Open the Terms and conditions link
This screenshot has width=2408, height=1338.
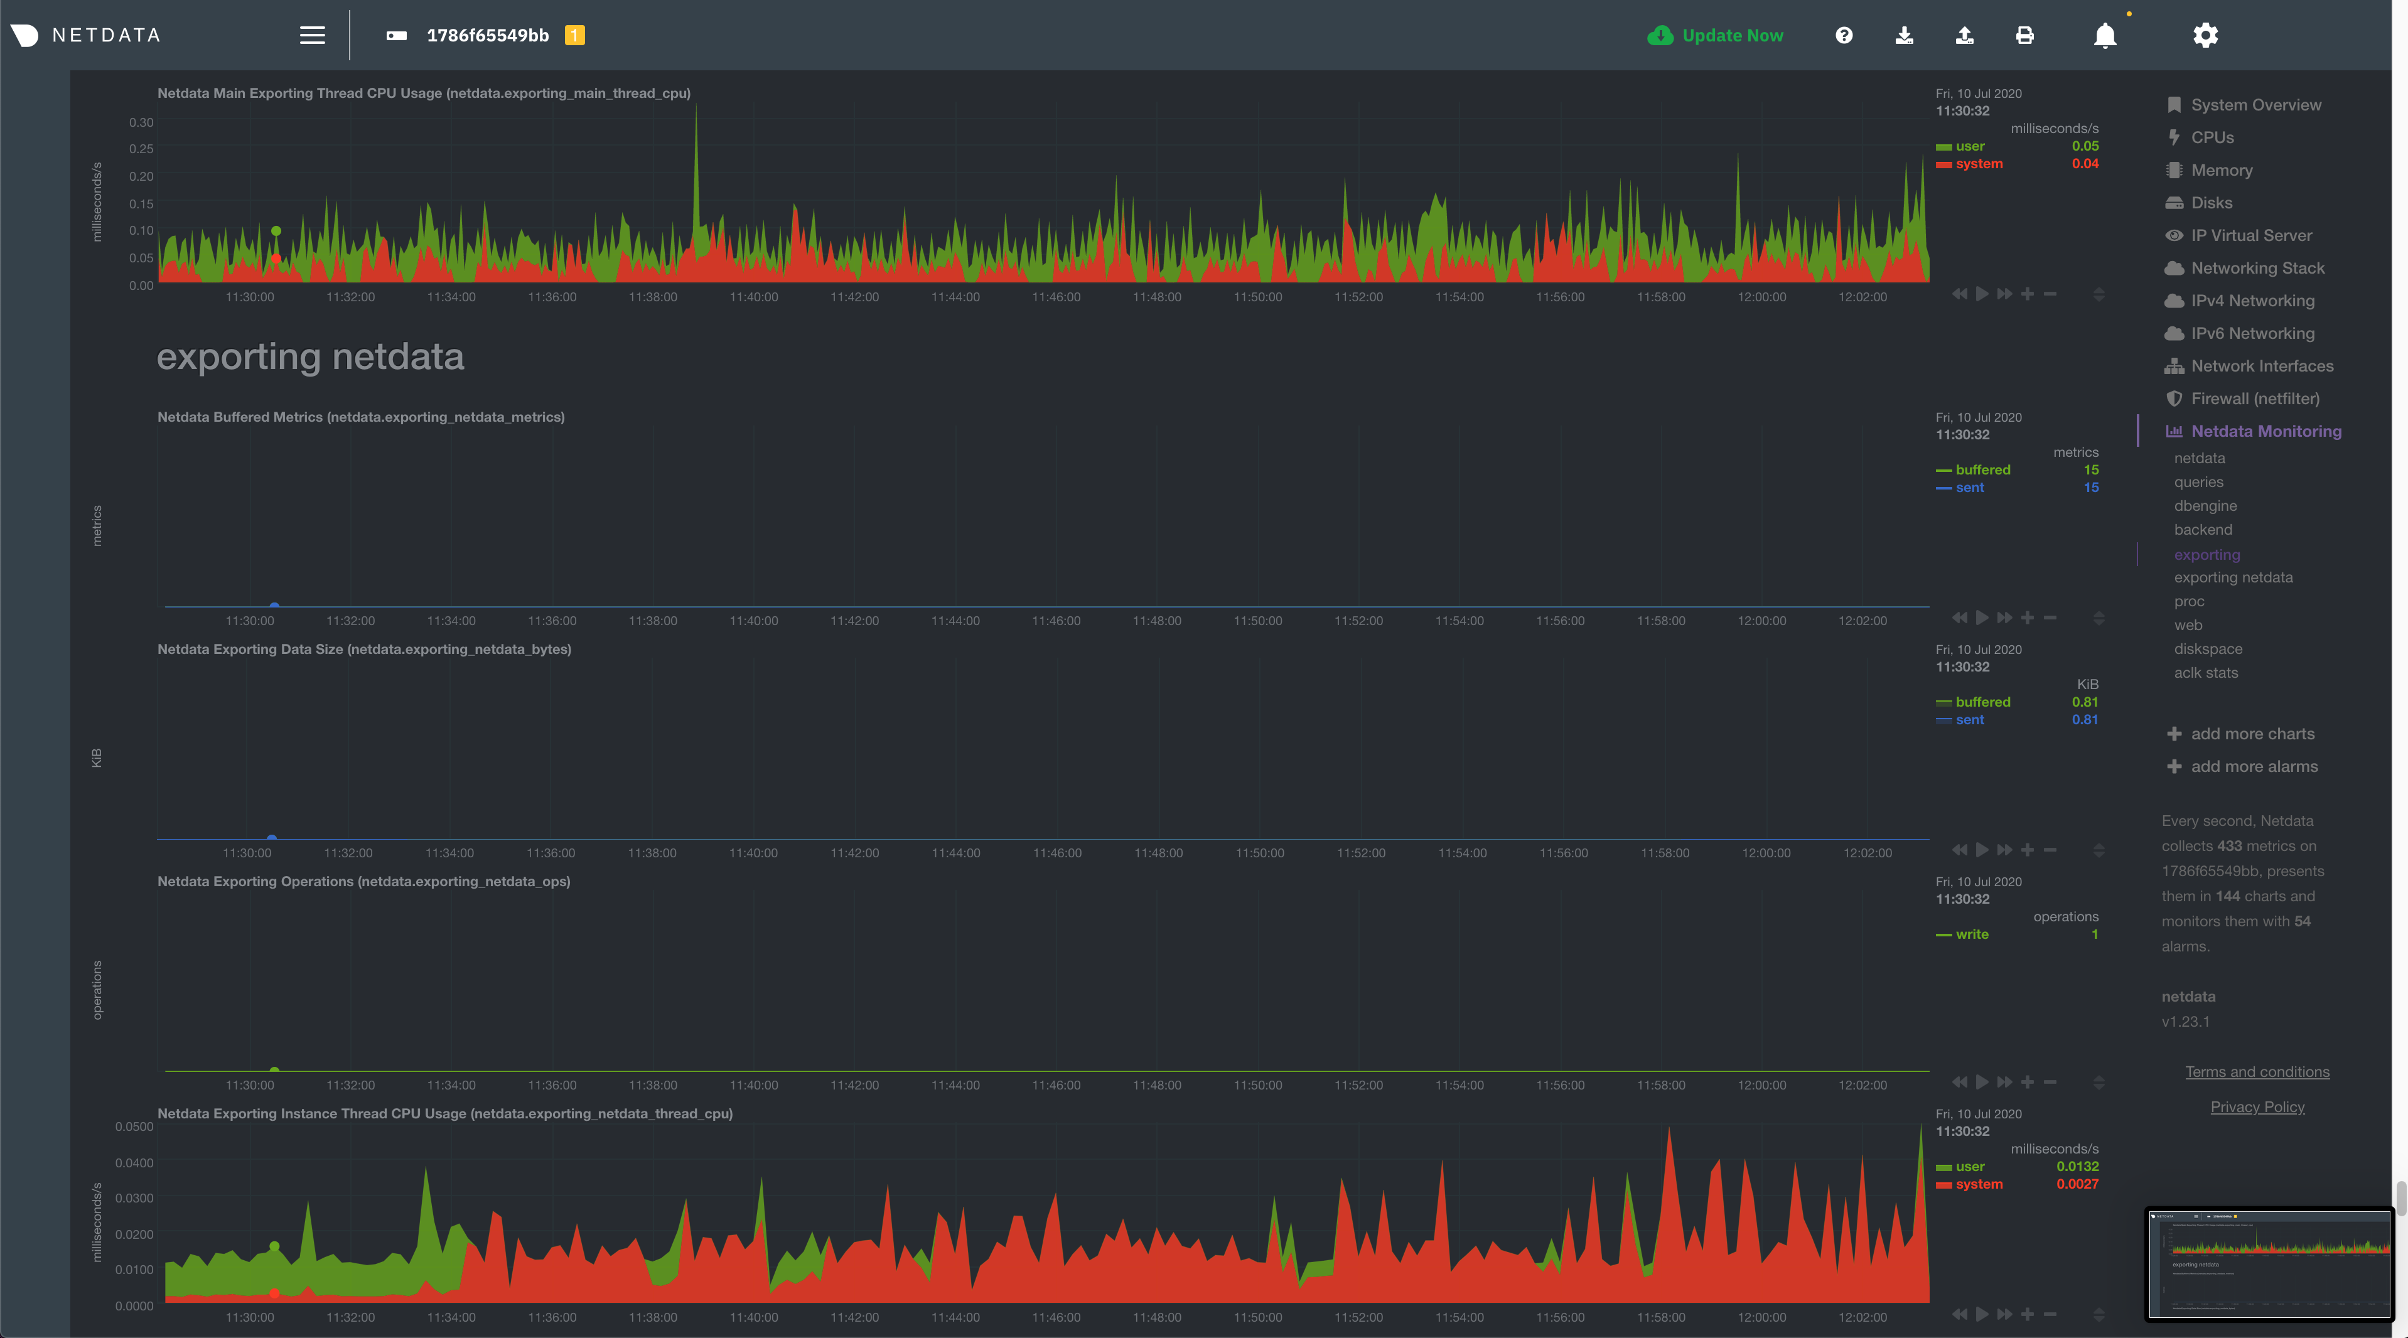pyautogui.click(x=2257, y=1072)
